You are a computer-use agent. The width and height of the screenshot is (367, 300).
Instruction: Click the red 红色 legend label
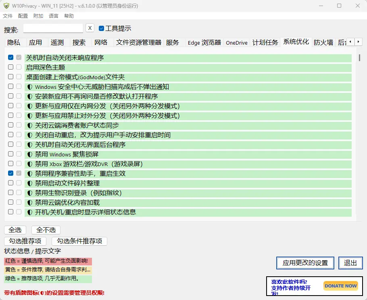(x=48, y=261)
